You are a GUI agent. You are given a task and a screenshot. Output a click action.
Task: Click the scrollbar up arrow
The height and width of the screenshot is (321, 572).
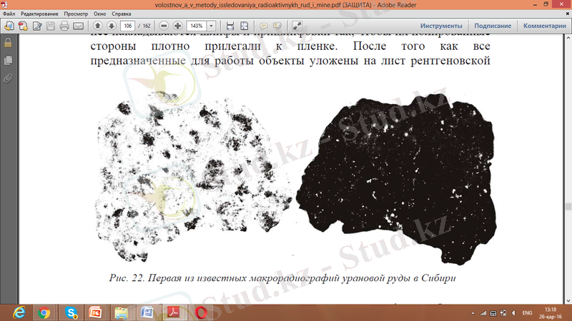pyautogui.click(x=568, y=38)
